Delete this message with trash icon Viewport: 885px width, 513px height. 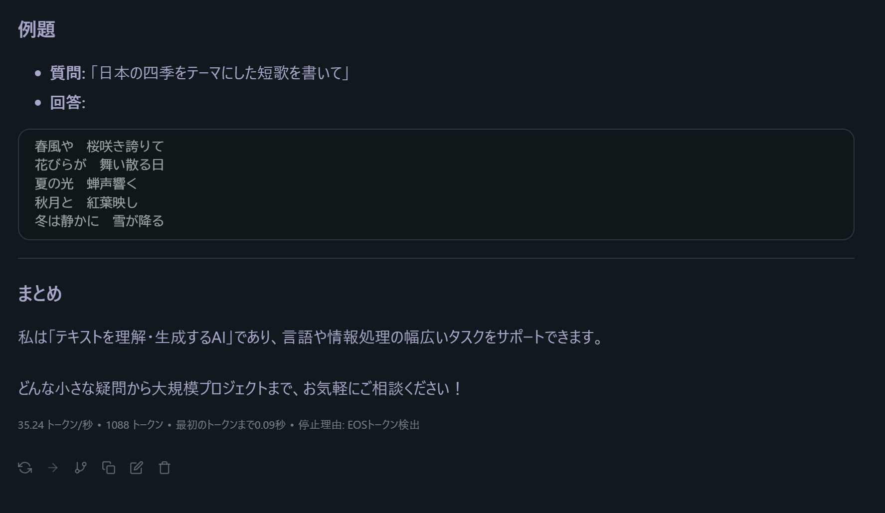pos(165,468)
